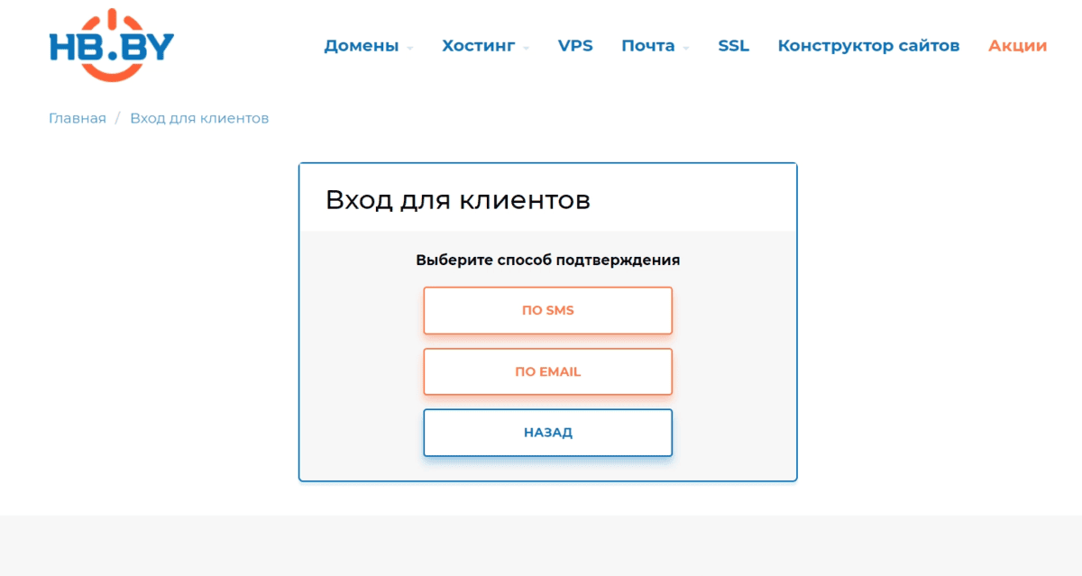Open the Почта menu item
Image resolution: width=1082 pixels, height=576 pixels.
point(647,46)
